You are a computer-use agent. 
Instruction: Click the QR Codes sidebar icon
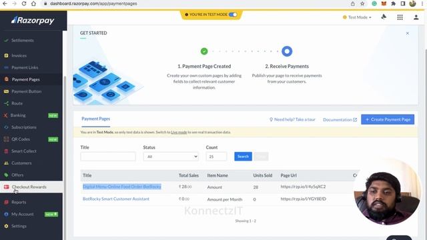click(6, 139)
